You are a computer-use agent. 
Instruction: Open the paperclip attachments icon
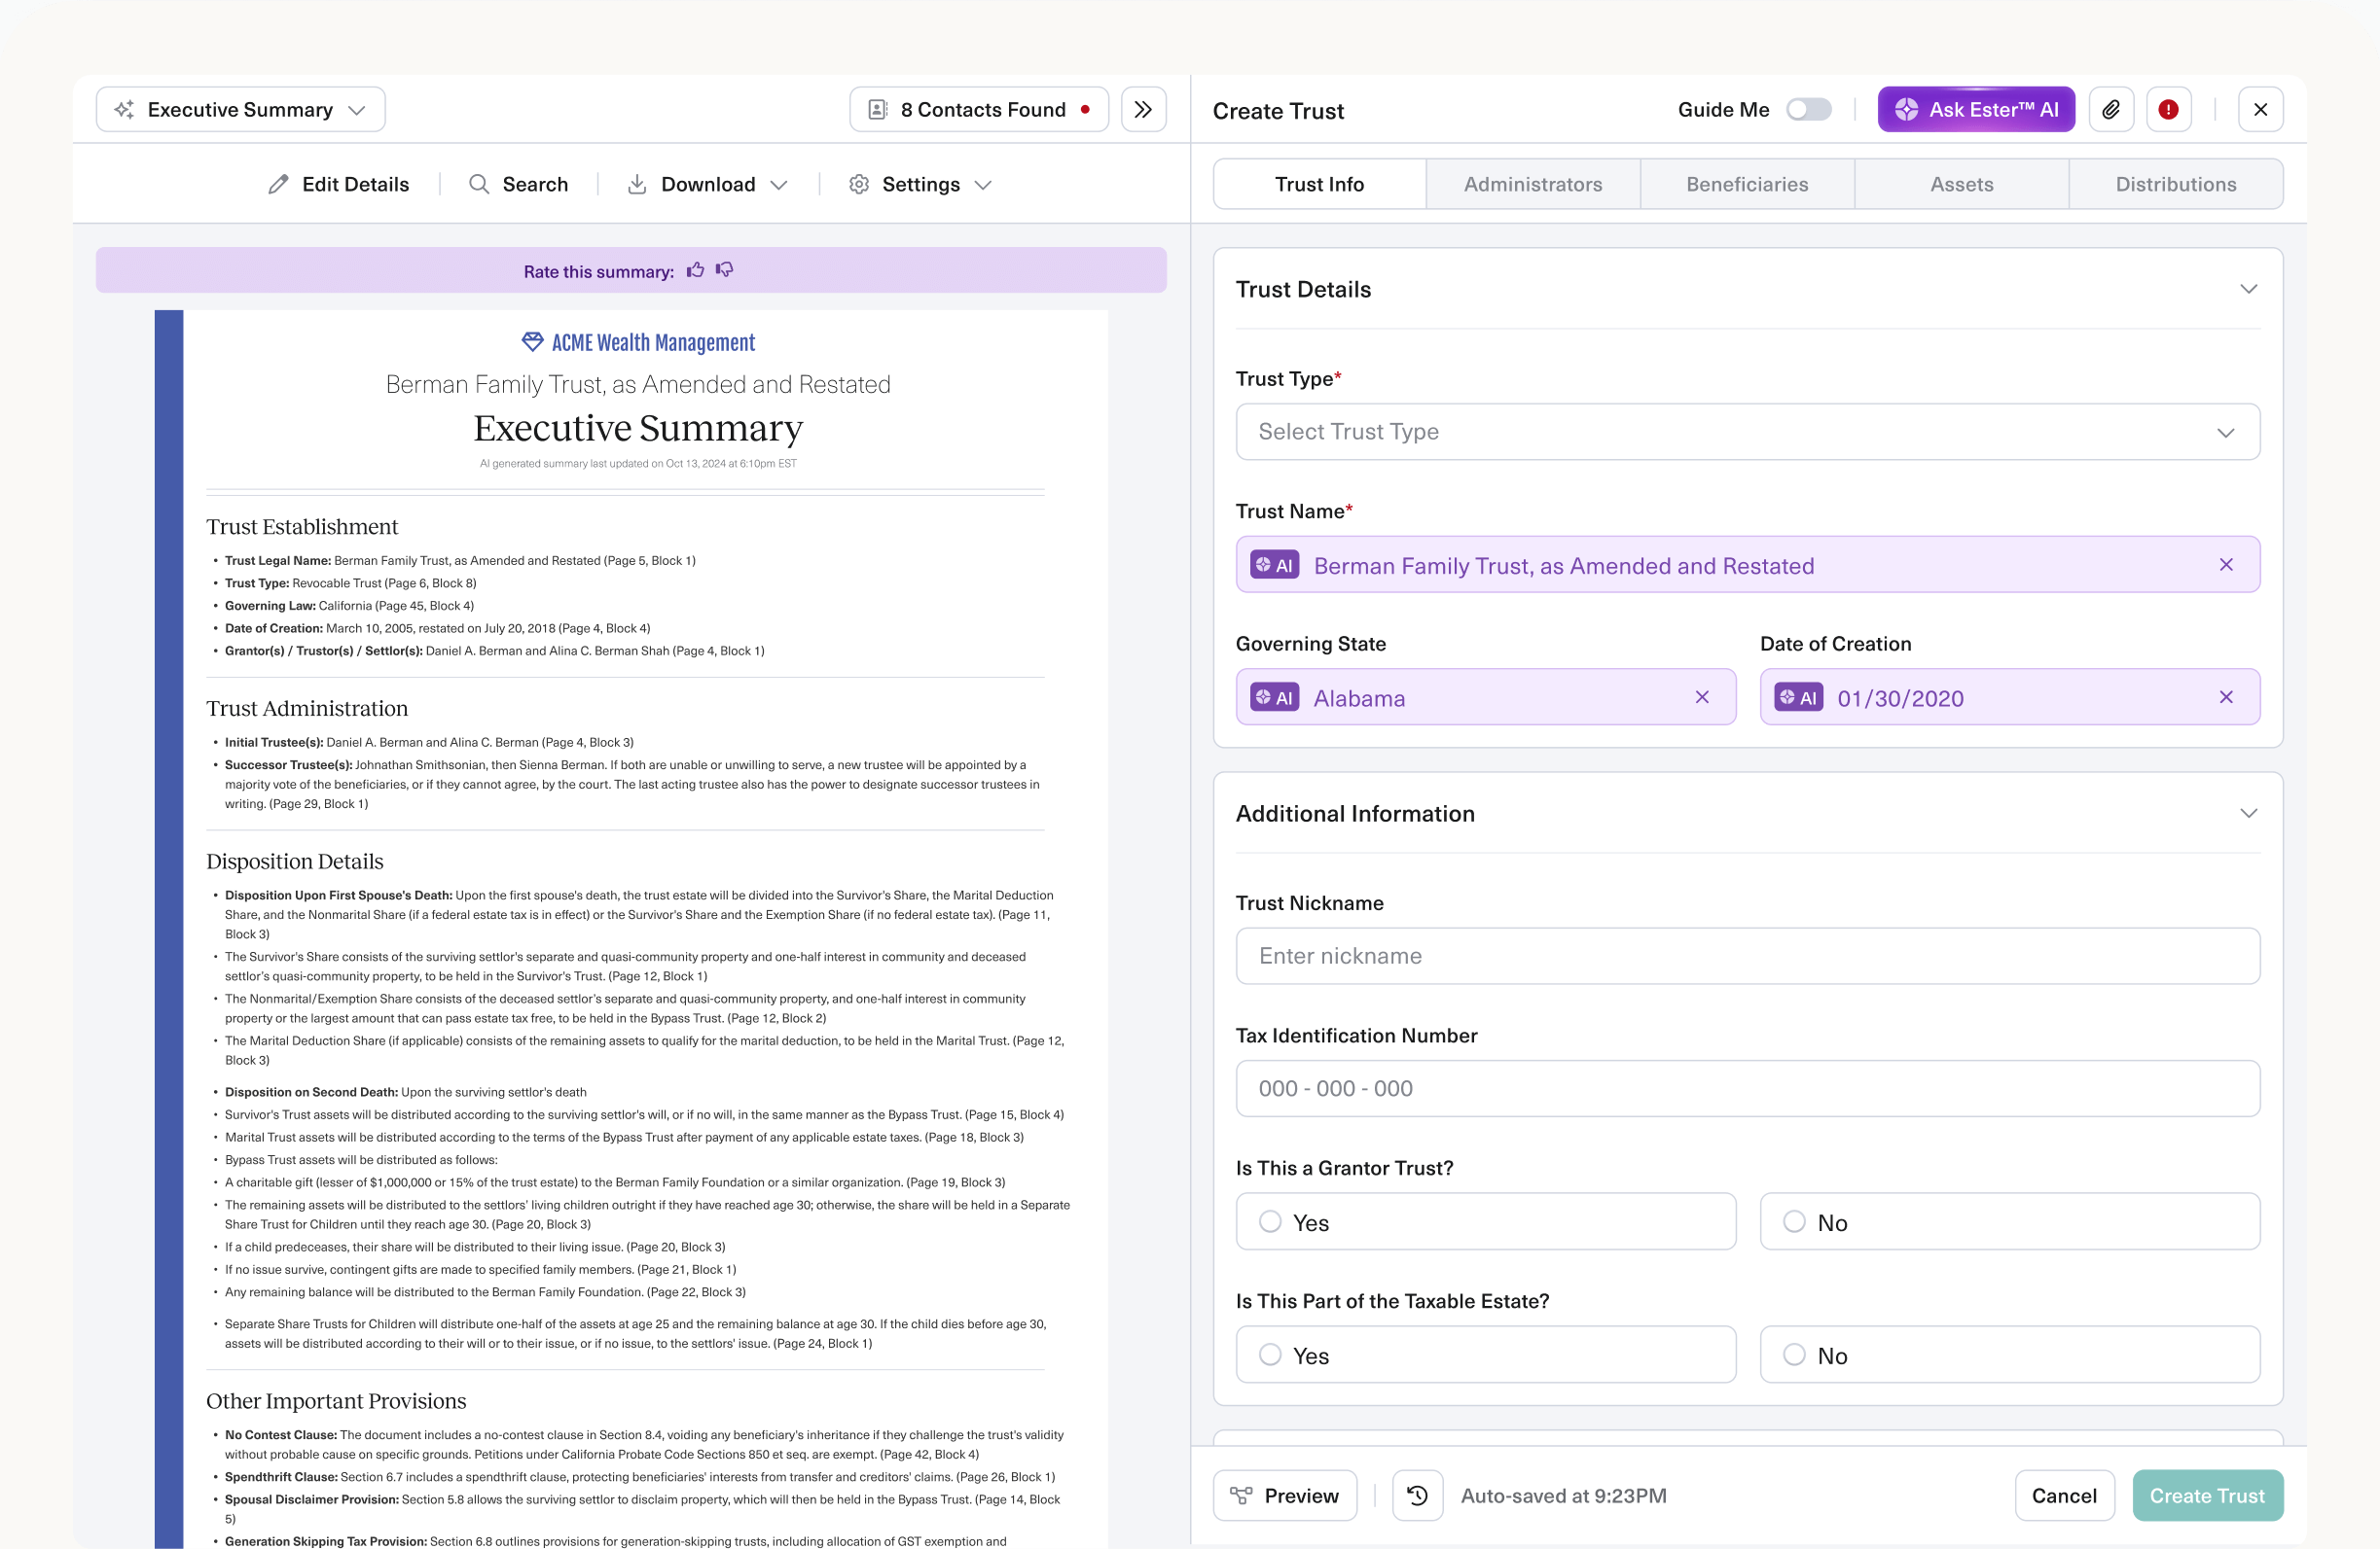click(x=2111, y=109)
